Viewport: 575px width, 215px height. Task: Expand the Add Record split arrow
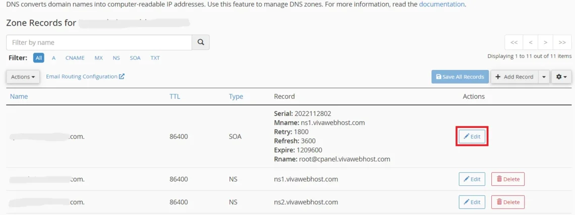click(544, 77)
